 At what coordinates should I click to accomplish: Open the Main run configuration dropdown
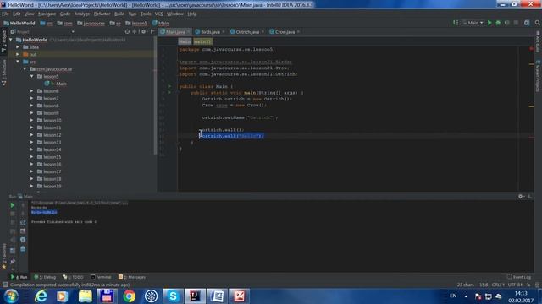coord(473,23)
